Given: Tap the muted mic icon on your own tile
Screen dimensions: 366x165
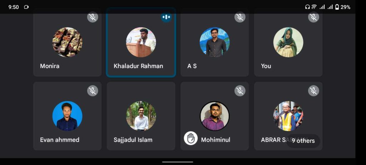Looking at the screenshot, I should pyautogui.click(x=313, y=17).
